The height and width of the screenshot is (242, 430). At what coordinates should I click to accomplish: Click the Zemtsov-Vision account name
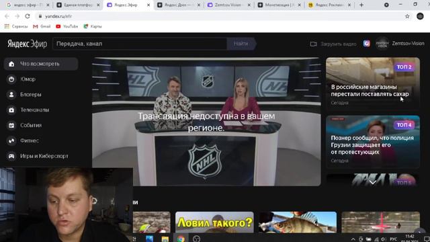click(x=408, y=44)
